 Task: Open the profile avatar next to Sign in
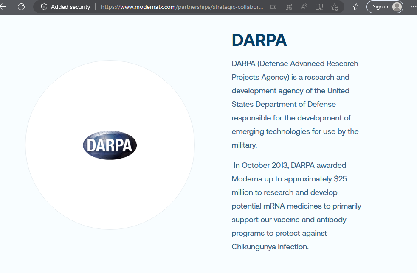(397, 7)
